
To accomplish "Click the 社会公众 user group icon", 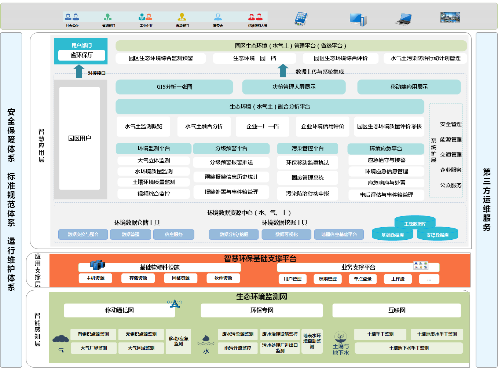I will tap(72, 17).
